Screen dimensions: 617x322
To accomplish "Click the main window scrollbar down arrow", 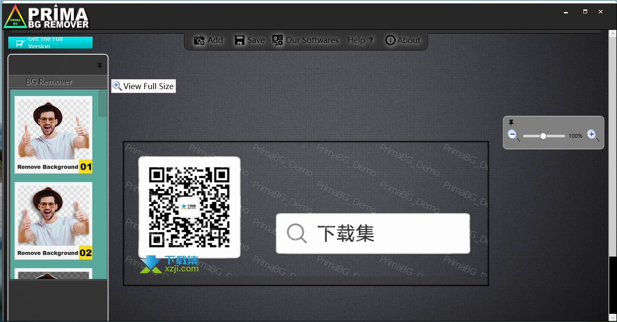I will coord(612,317).
